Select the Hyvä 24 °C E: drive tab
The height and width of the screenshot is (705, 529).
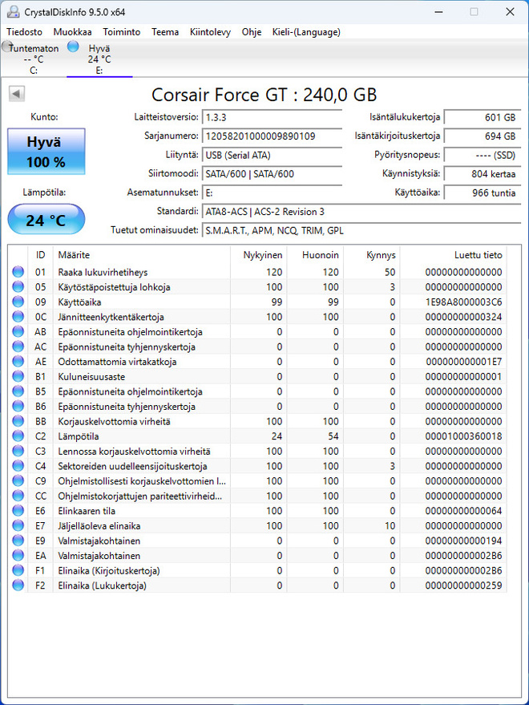99,59
